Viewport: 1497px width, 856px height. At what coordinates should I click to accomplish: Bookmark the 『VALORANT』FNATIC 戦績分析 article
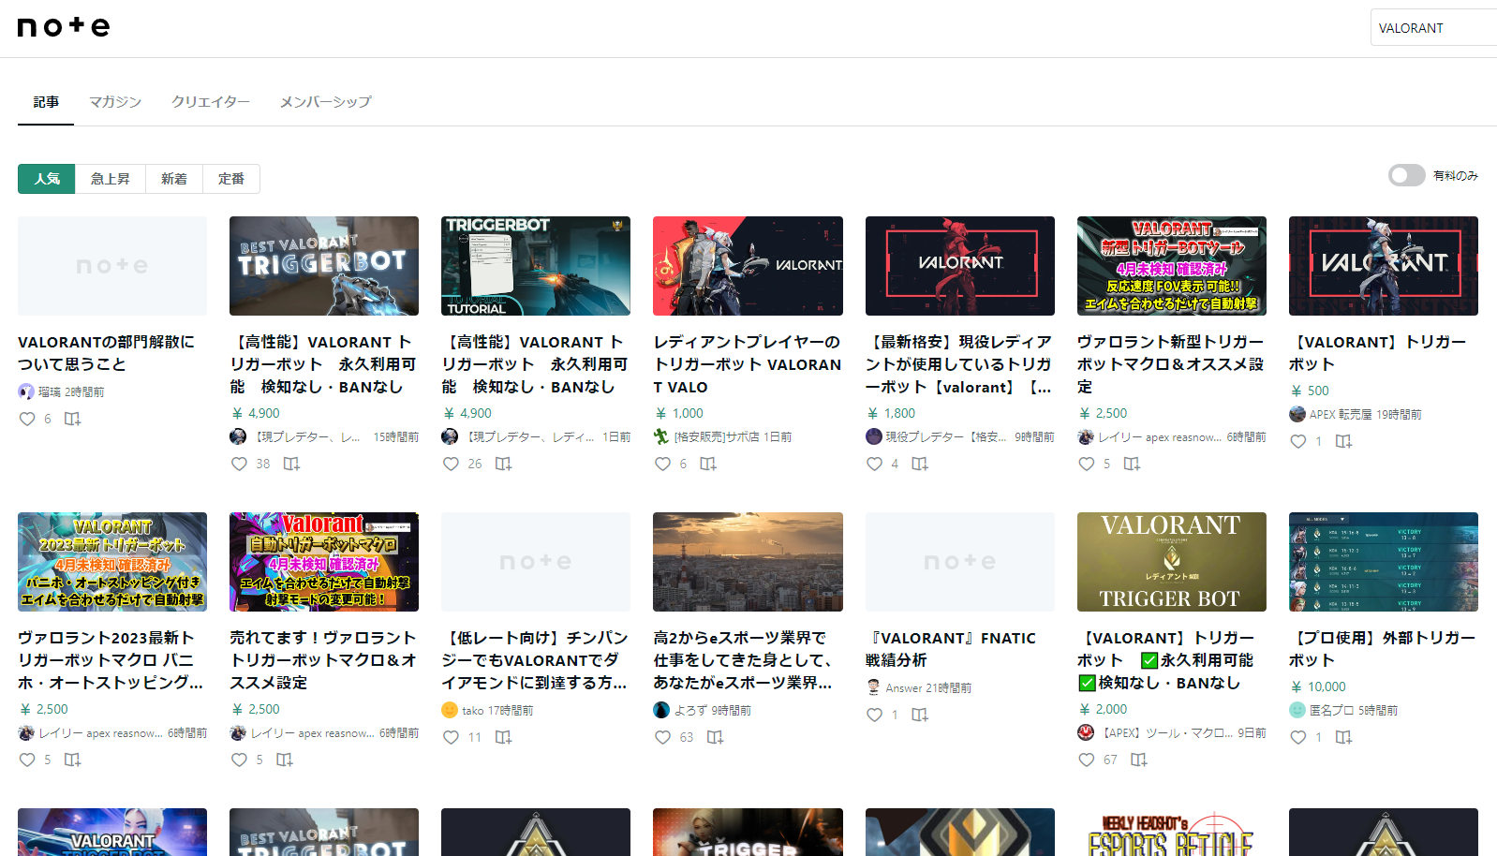[919, 715]
